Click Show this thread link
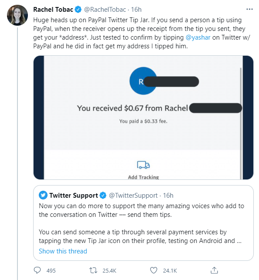Image resolution: width=259 pixels, height=280 pixels. tap(63, 251)
